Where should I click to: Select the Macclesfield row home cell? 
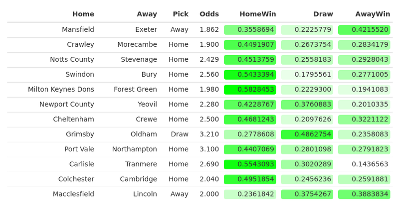click(73, 194)
